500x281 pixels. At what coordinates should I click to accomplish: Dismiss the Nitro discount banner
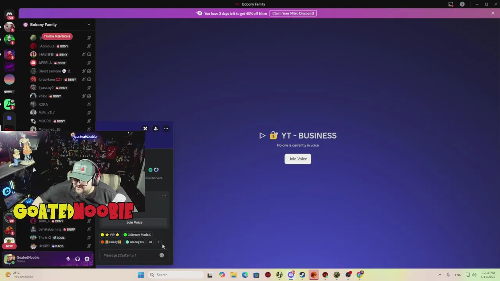tap(493, 13)
